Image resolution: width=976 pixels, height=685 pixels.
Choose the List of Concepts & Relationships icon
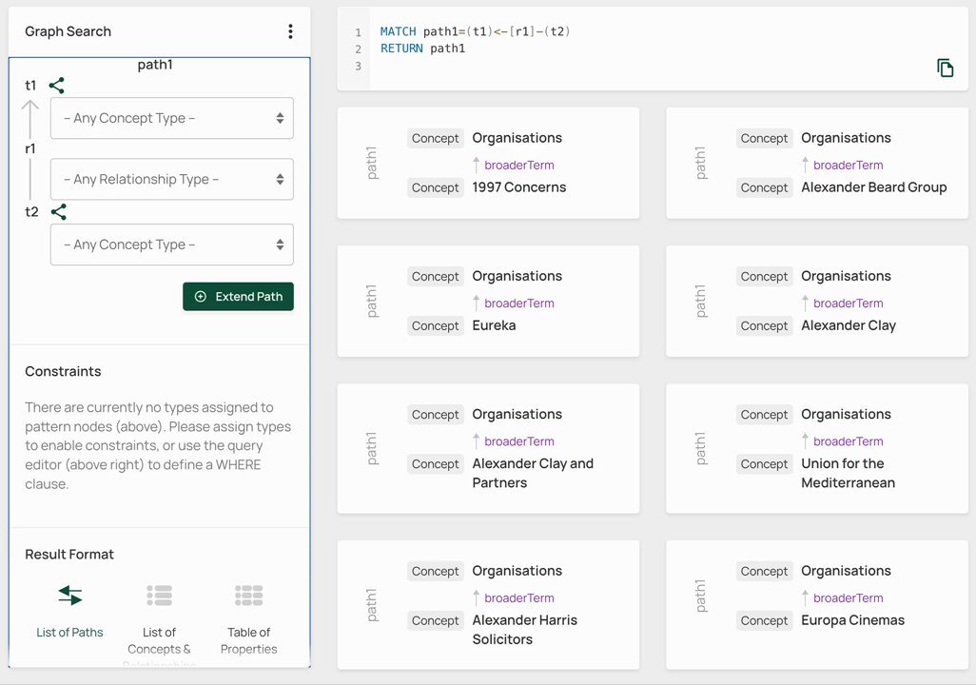(160, 596)
